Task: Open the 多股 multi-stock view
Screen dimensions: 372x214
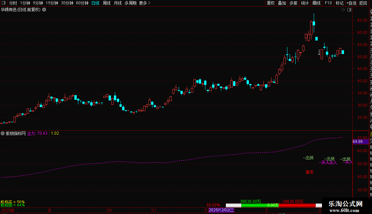Action: coord(293,3)
